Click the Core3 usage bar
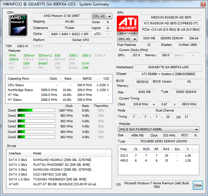The width and height of the screenshot is (208, 196). [x=36, y=126]
